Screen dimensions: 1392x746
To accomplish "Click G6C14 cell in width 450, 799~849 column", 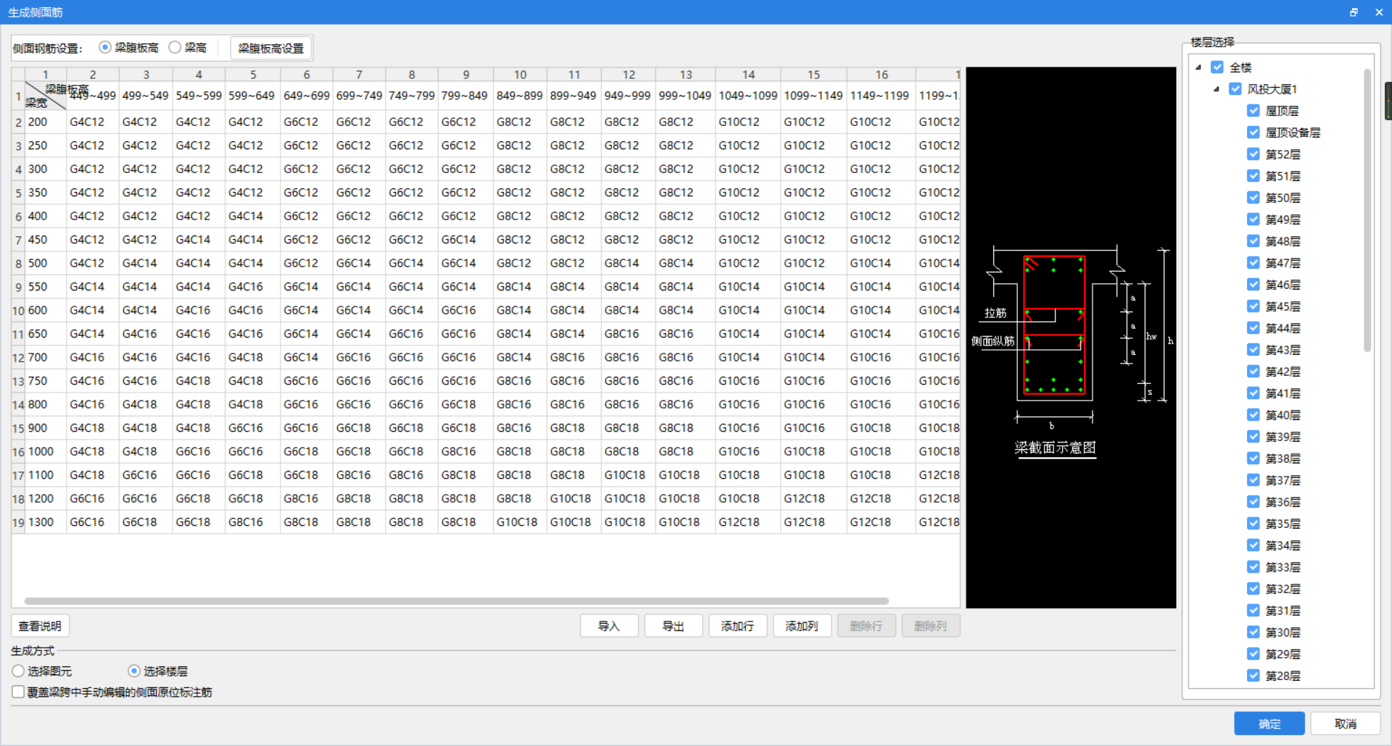I will click(x=466, y=240).
